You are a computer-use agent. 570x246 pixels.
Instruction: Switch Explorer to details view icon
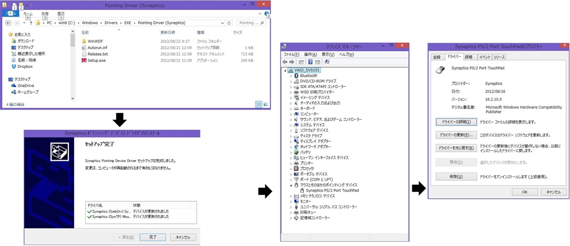259,104
